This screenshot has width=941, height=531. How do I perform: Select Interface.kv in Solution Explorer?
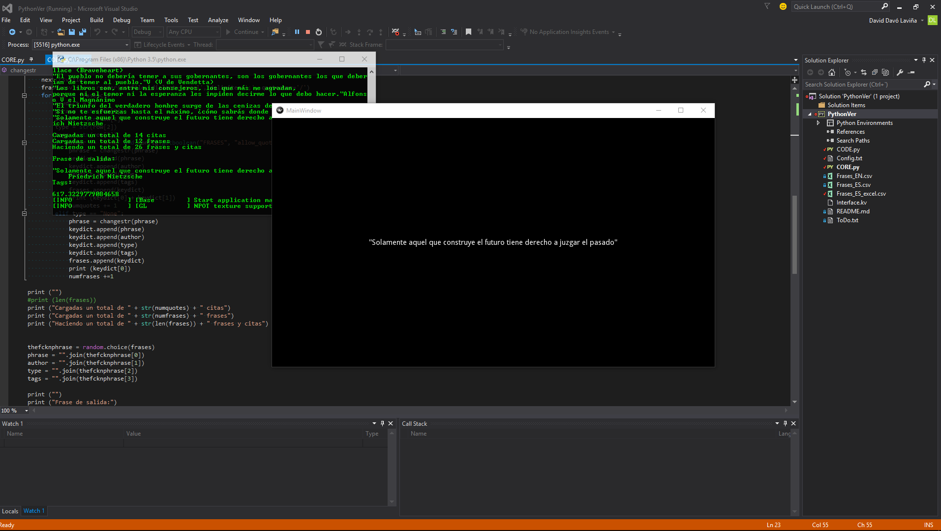click(x=851, y=203)
